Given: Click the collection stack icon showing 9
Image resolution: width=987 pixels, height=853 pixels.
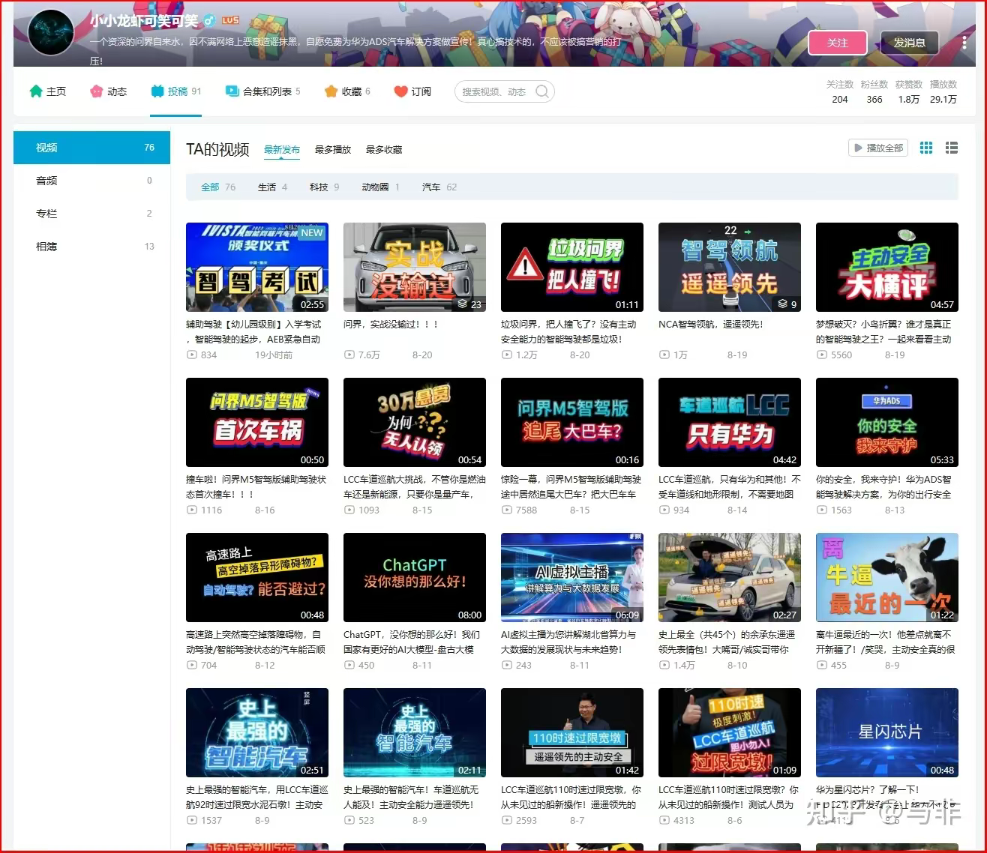Looking at the screenshot, I should 783,304.
